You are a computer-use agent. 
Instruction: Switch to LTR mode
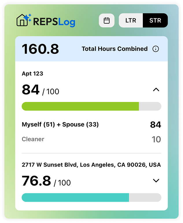[131, 20]
